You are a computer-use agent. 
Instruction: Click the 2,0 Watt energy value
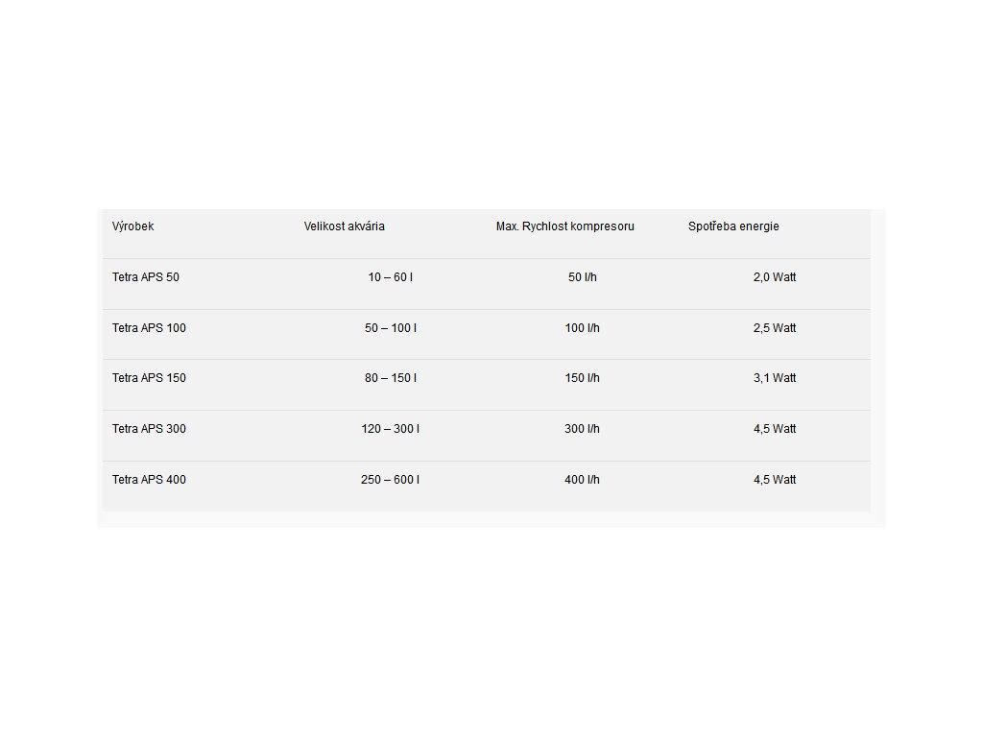coord(775,277)
